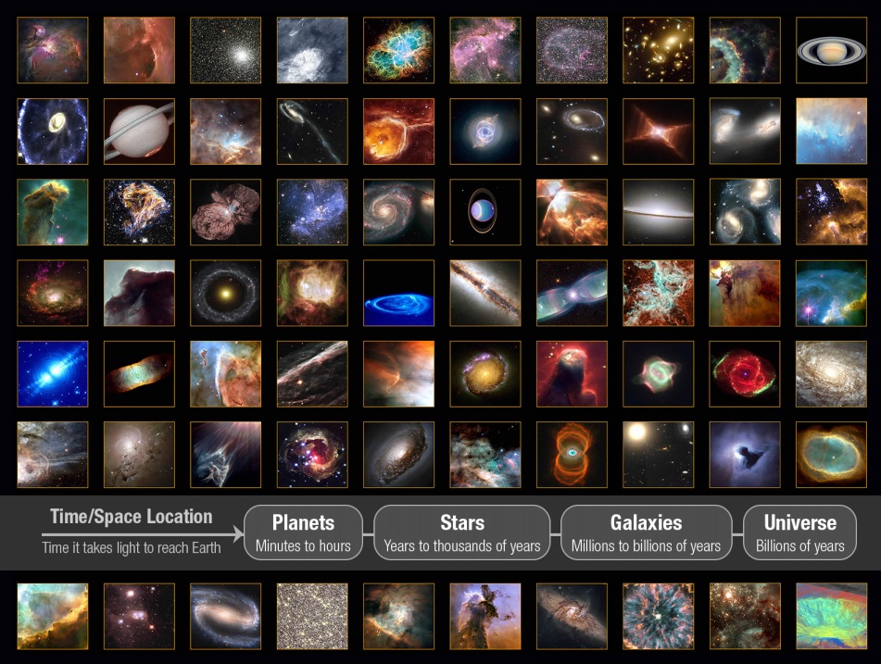Screen dimensions: 881x664
Task: Click the red X-shaped Red Rectangle nebula
Action: click(x=659, y=132)
